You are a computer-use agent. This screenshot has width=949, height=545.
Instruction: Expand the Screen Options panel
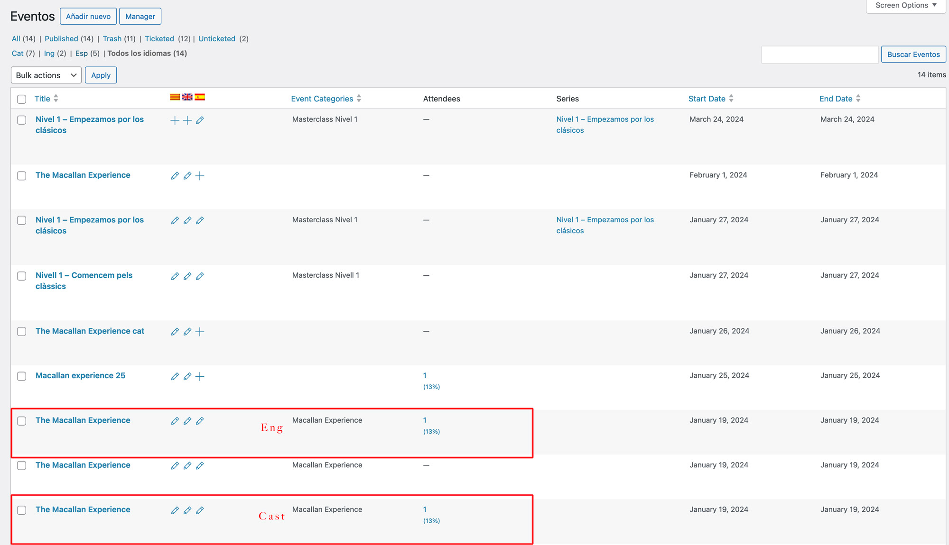tap(906, 5)
